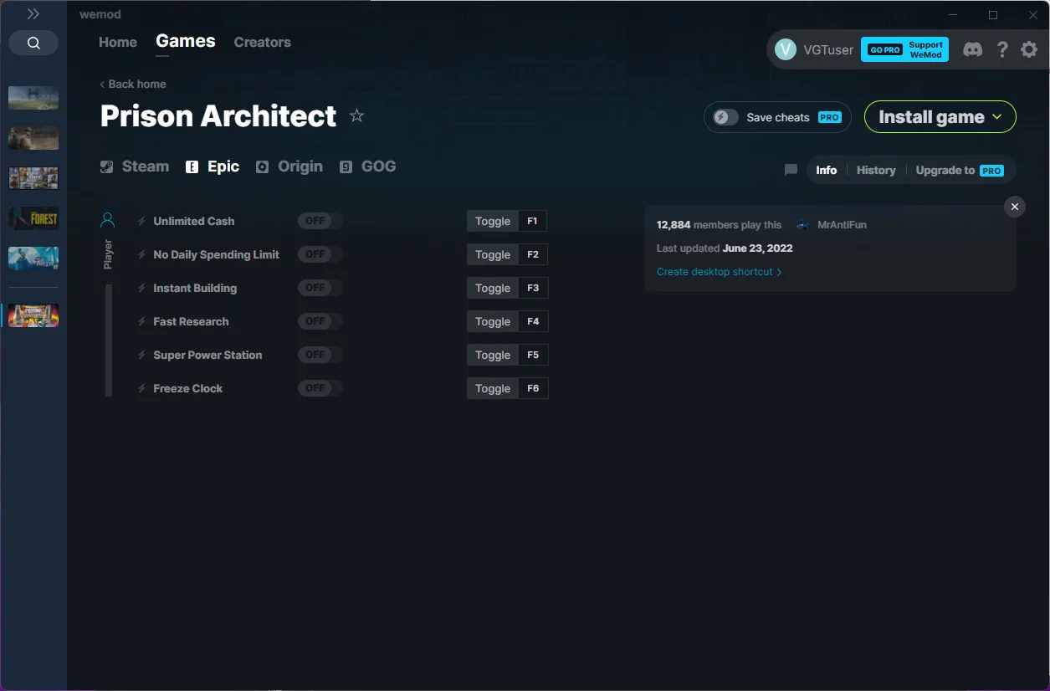
Task: Click the F4 hotkey box
Action: [533, 321]
